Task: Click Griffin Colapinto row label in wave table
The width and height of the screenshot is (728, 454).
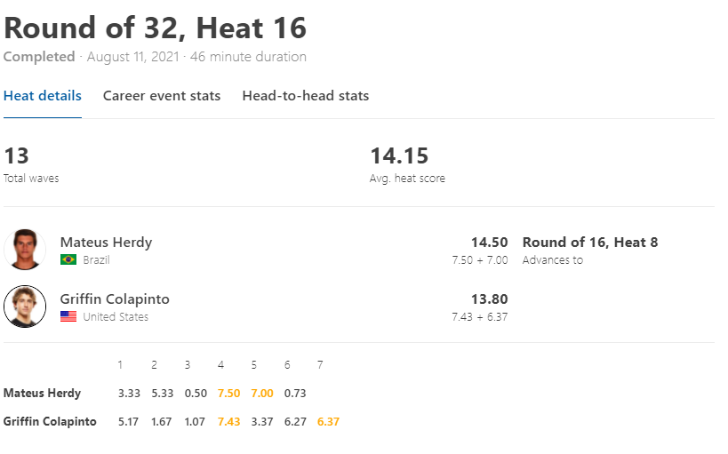Action: (x=50, y=421)
